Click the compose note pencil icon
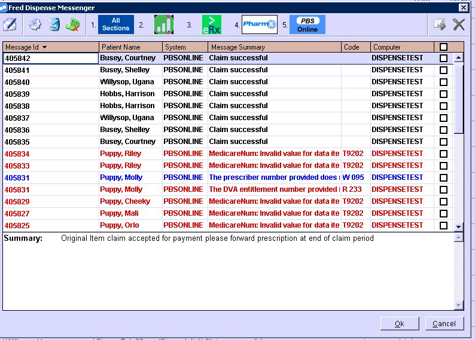The height and width of the screenshot is (340, 475). coord(10,24)
